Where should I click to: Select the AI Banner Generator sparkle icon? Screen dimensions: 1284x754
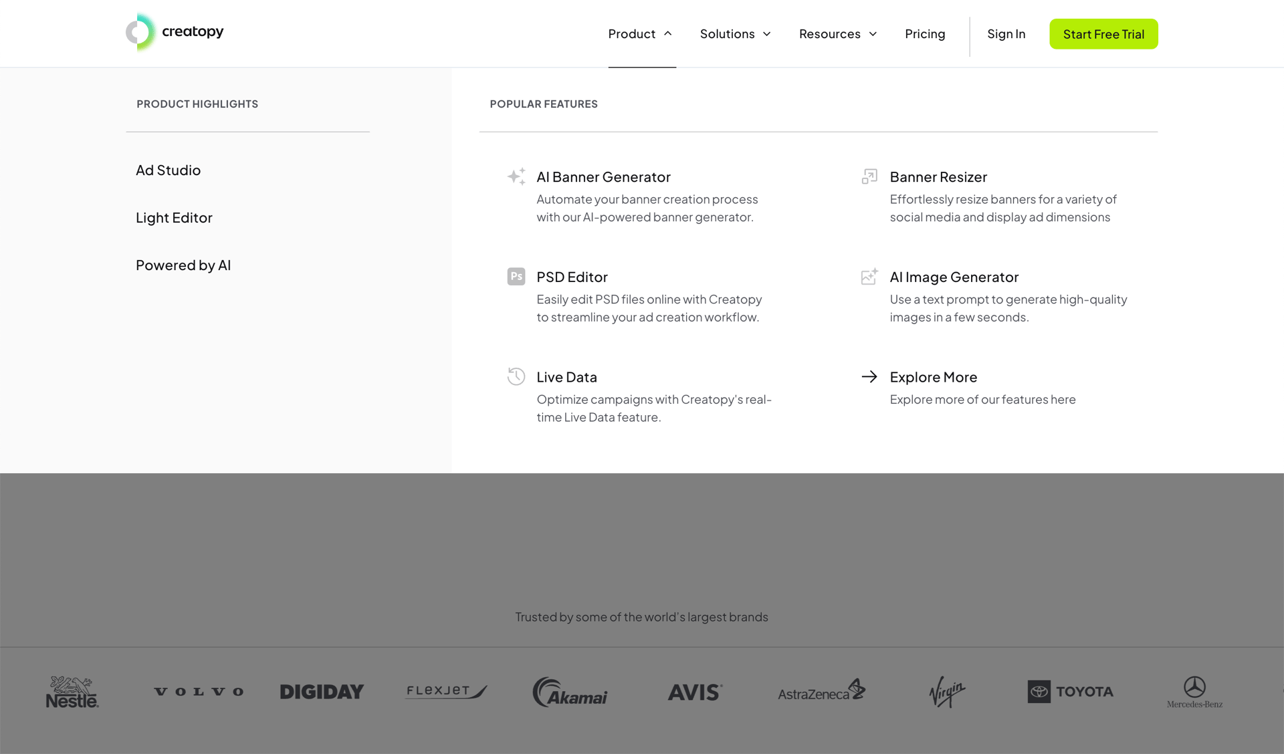[516, 176]
